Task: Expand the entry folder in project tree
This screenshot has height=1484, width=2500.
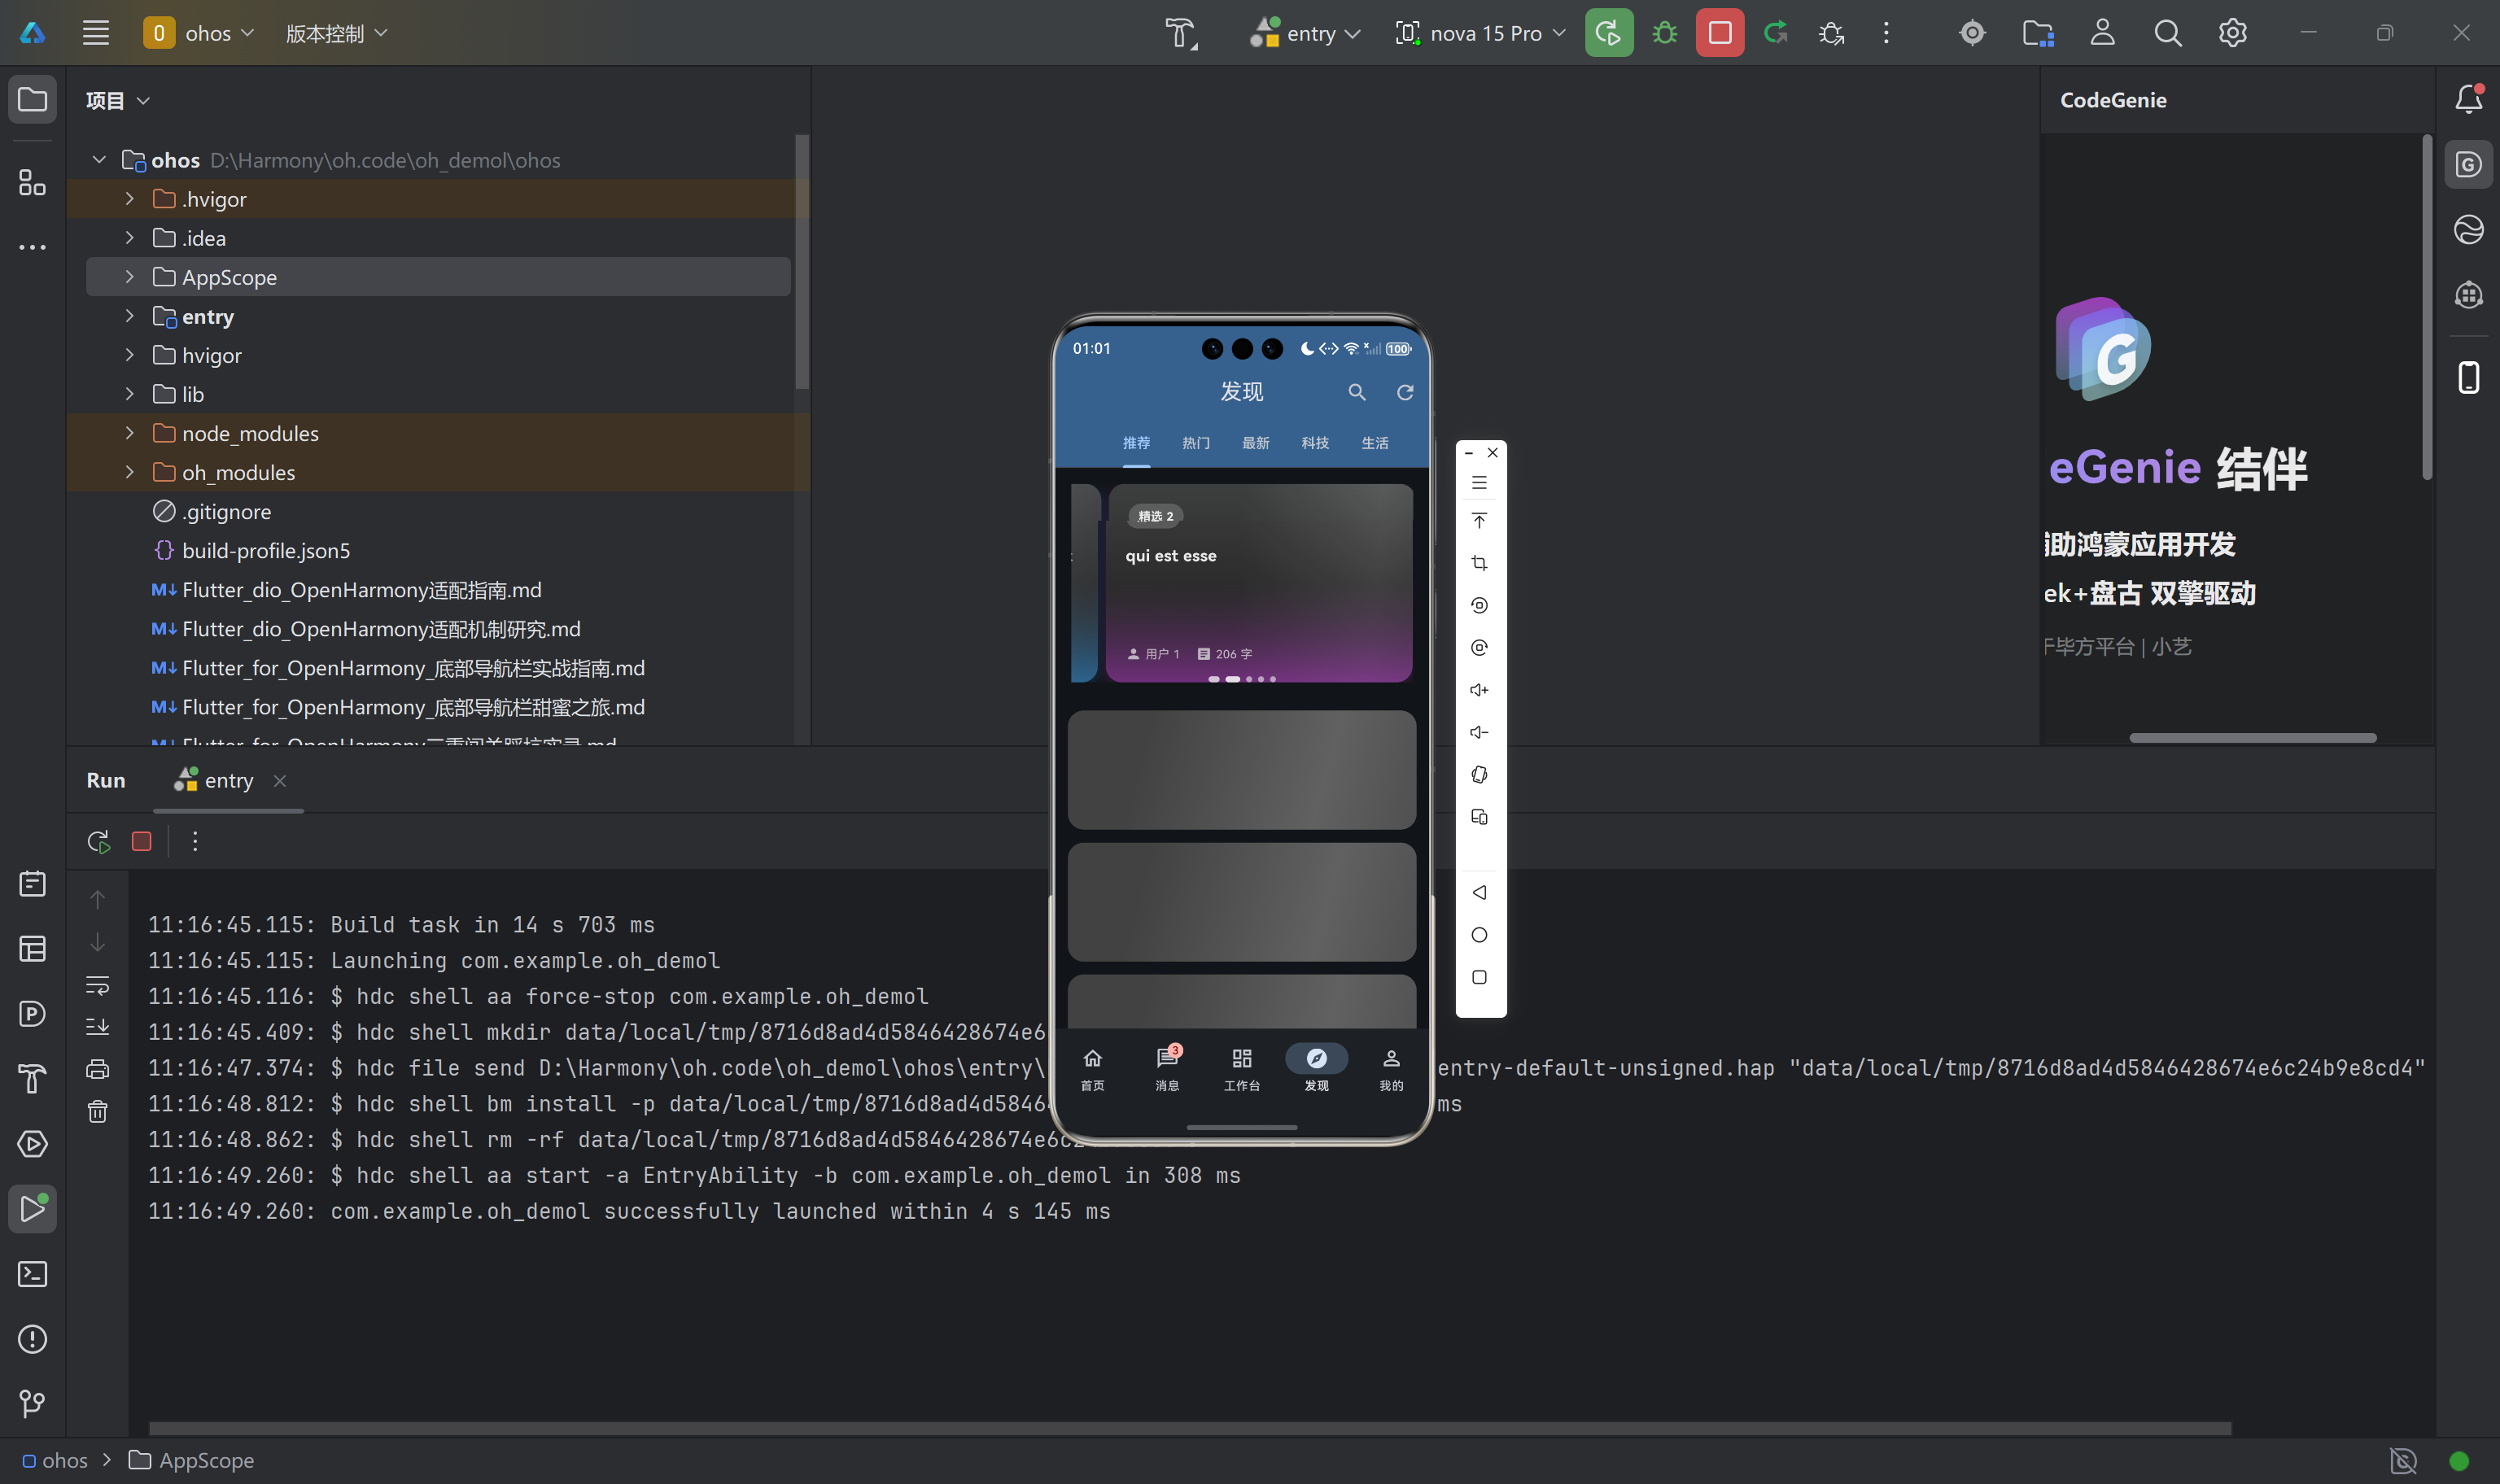Action: 129,316
